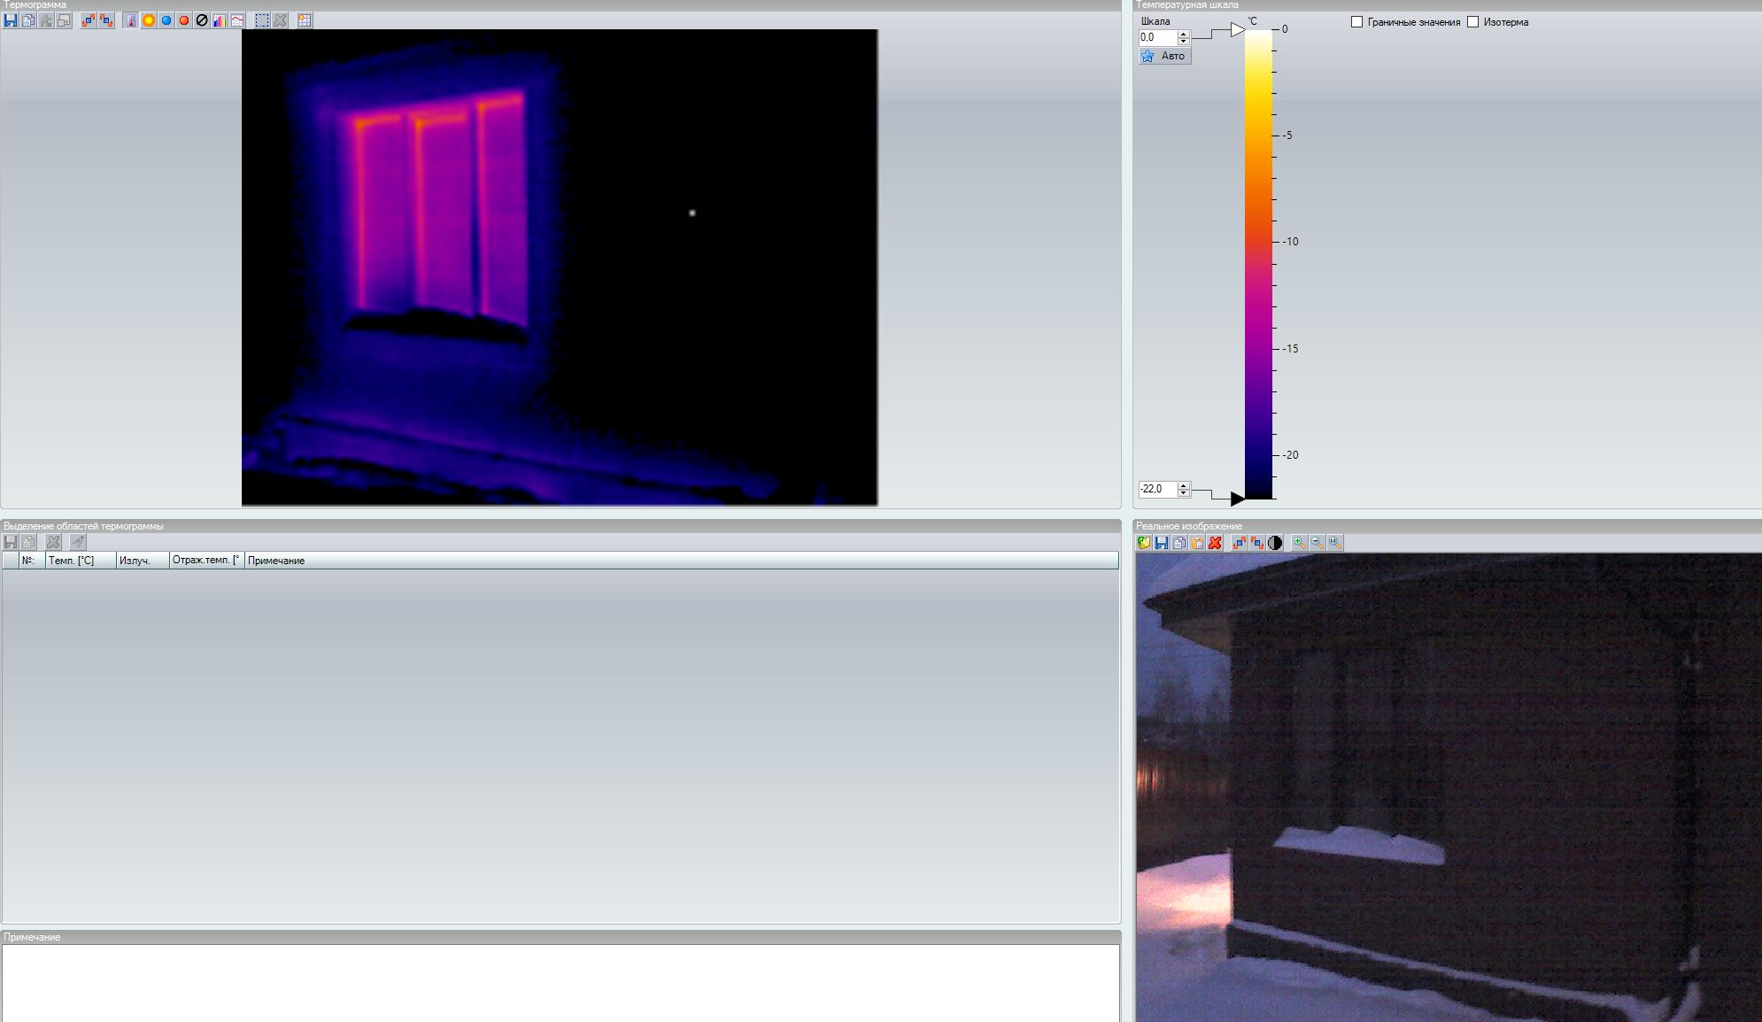
Task: Click the blue circle cold spot icon
Action: click(x=166, y=20)
